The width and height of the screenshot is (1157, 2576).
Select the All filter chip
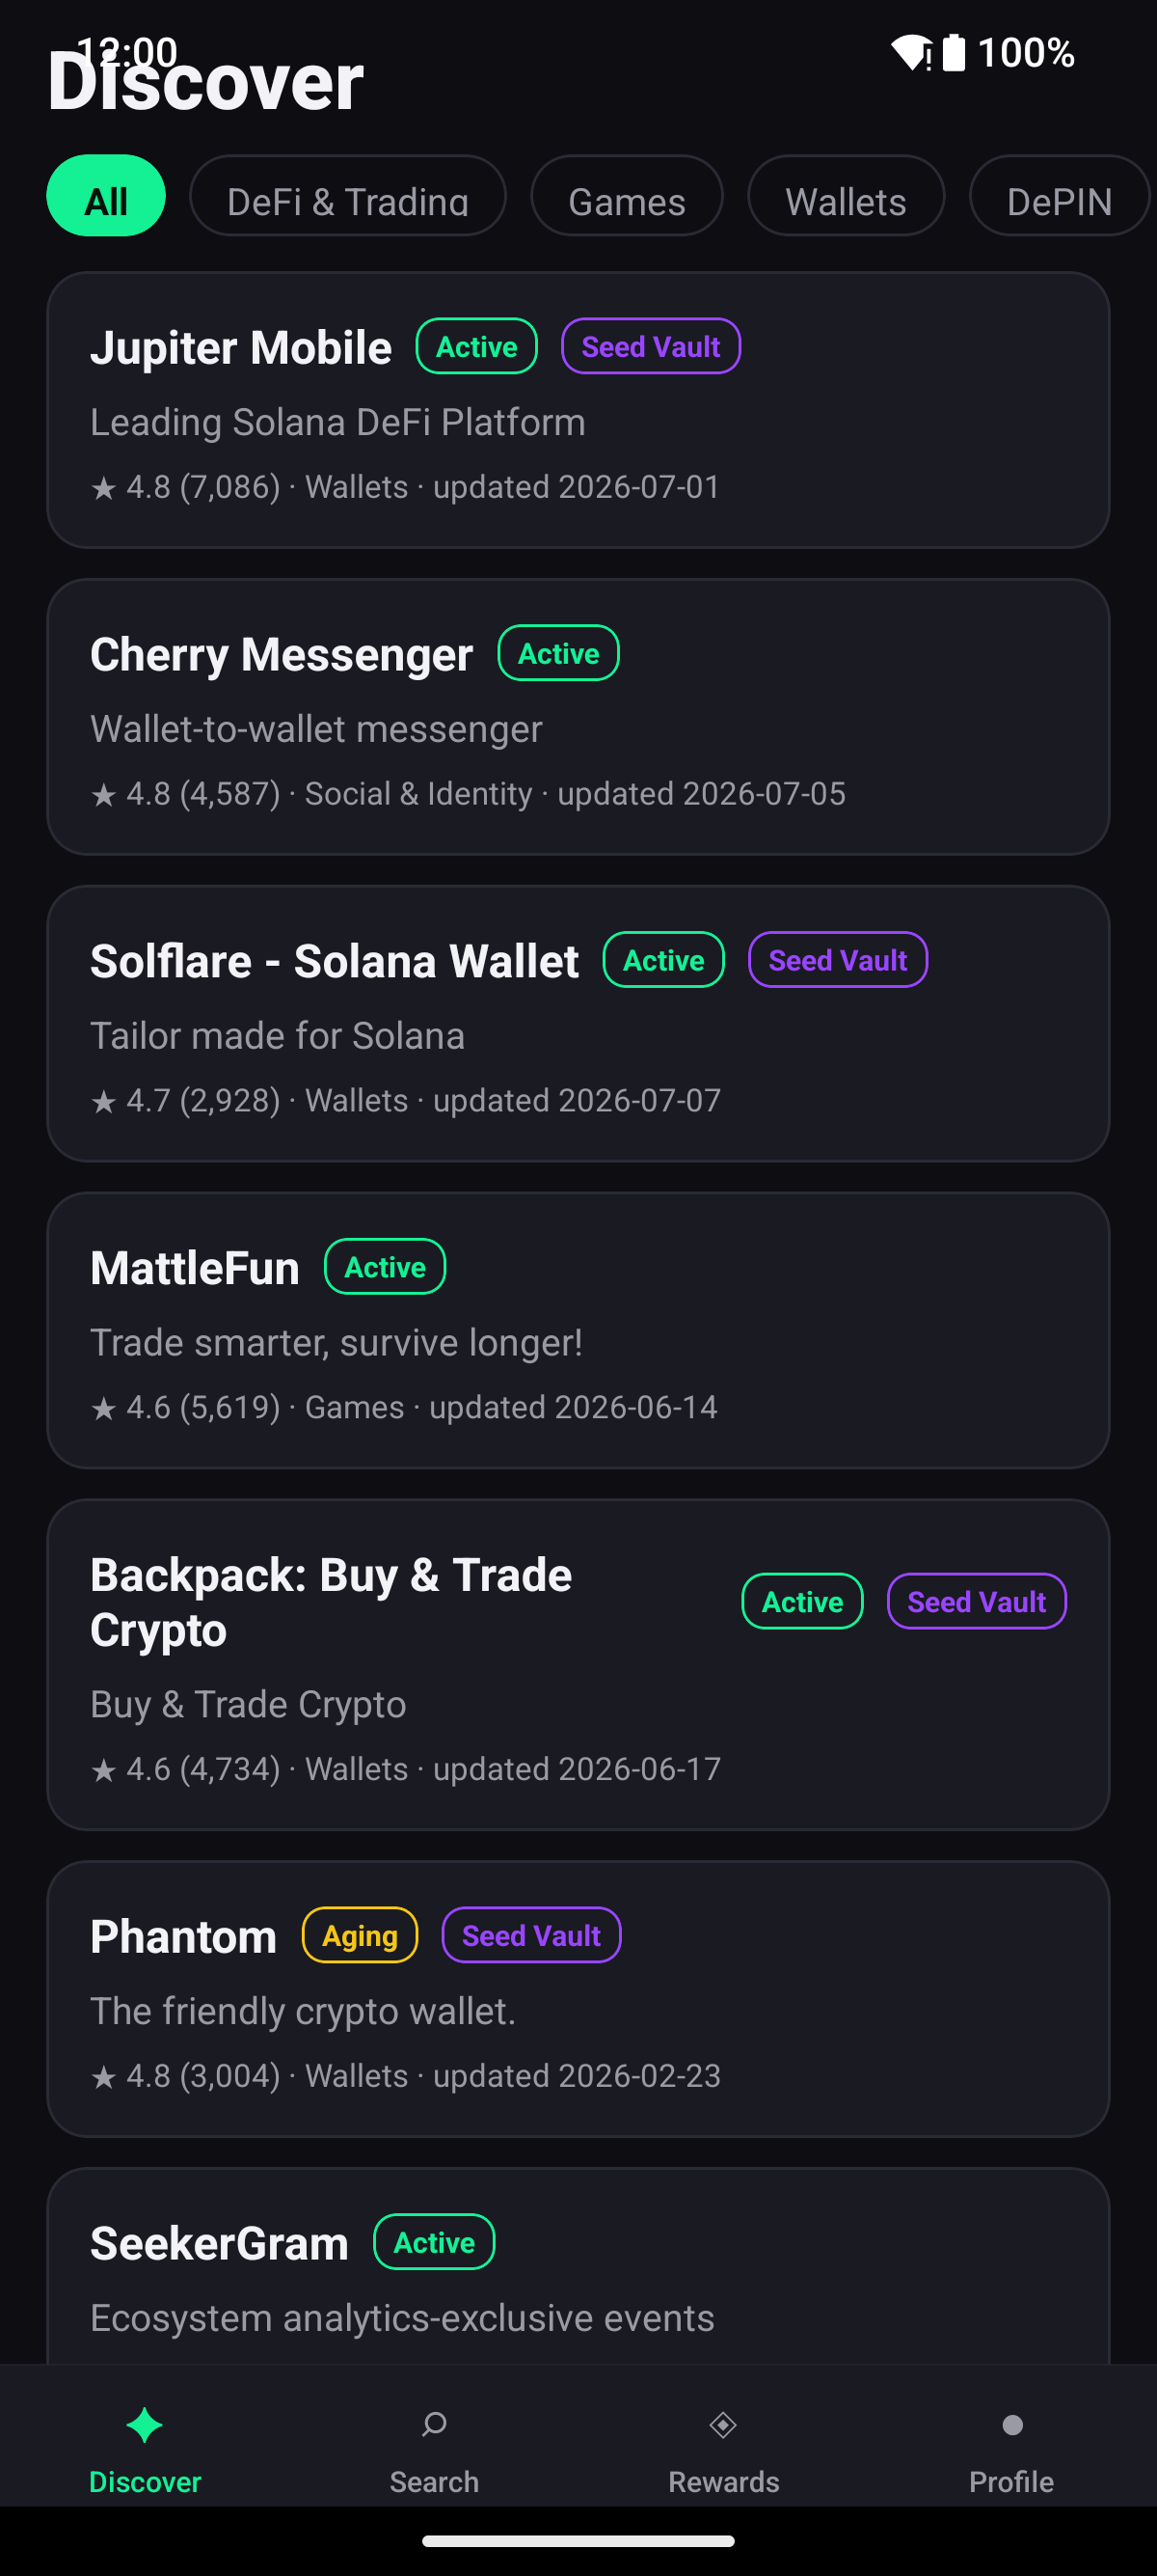(106, 196)
